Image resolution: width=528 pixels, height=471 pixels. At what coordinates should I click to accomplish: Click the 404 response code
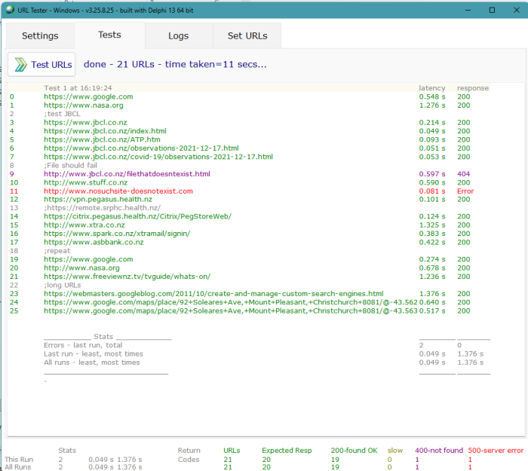point(463,174)
